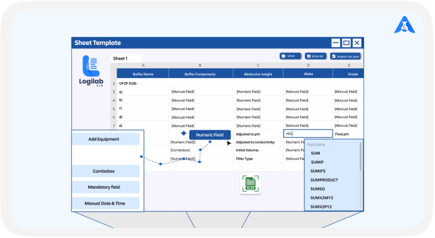The height and width of the screenshot is (238, 435).
Task: Click the Initial Volume: cell
Action: tap(258, 150)
